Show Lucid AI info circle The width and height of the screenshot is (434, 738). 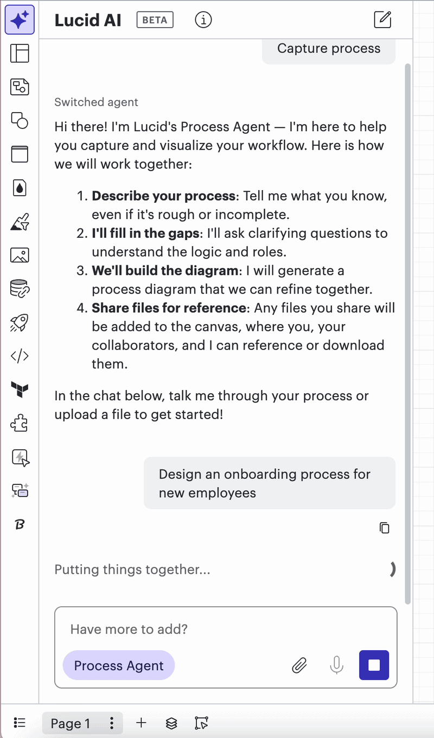pos(203,20)
